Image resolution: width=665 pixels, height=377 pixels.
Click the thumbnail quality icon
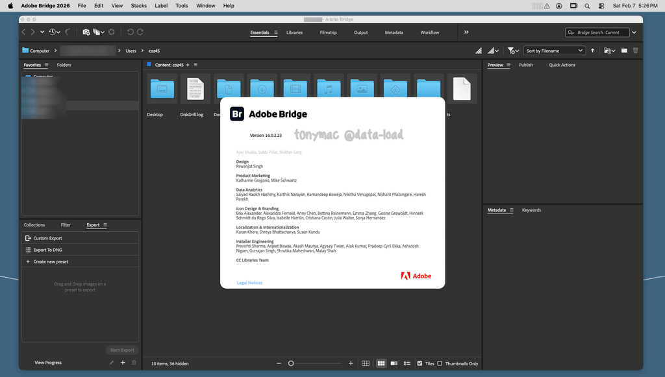pos(479,51)
